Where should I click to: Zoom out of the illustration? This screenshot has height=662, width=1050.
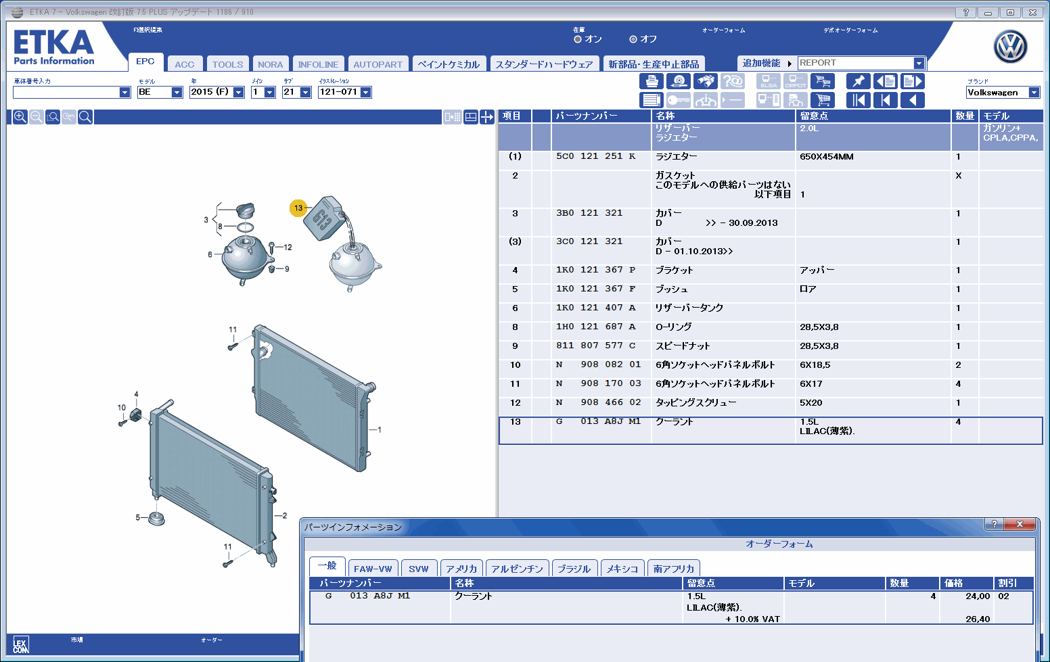(37, 117)
